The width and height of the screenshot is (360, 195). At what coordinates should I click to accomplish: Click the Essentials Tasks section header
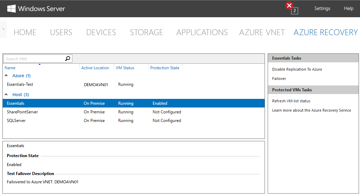tap(313, 58)
